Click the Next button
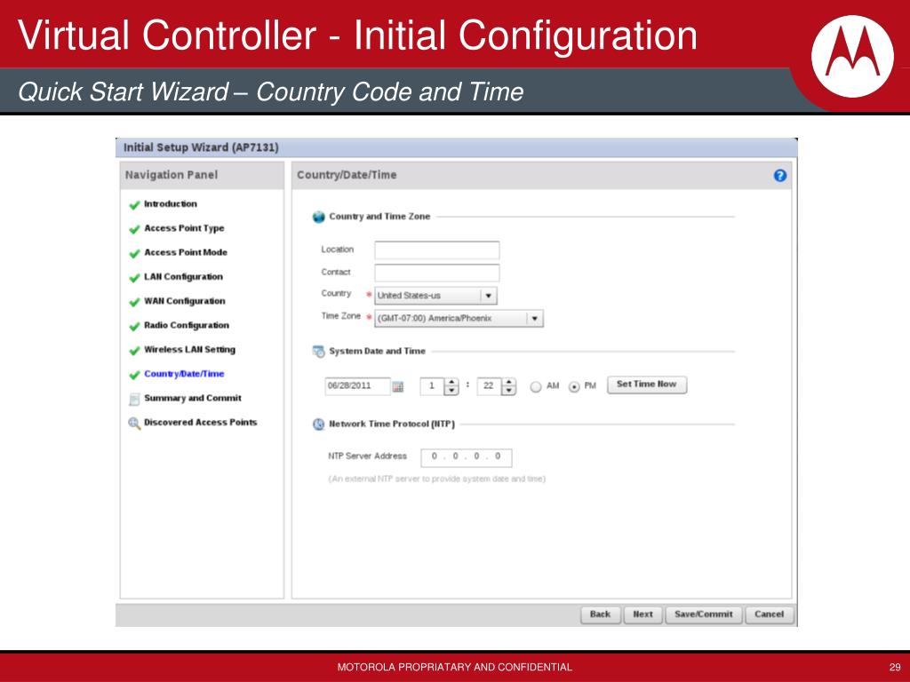This screenshot has height=682, width=910. tap(643, 615)
